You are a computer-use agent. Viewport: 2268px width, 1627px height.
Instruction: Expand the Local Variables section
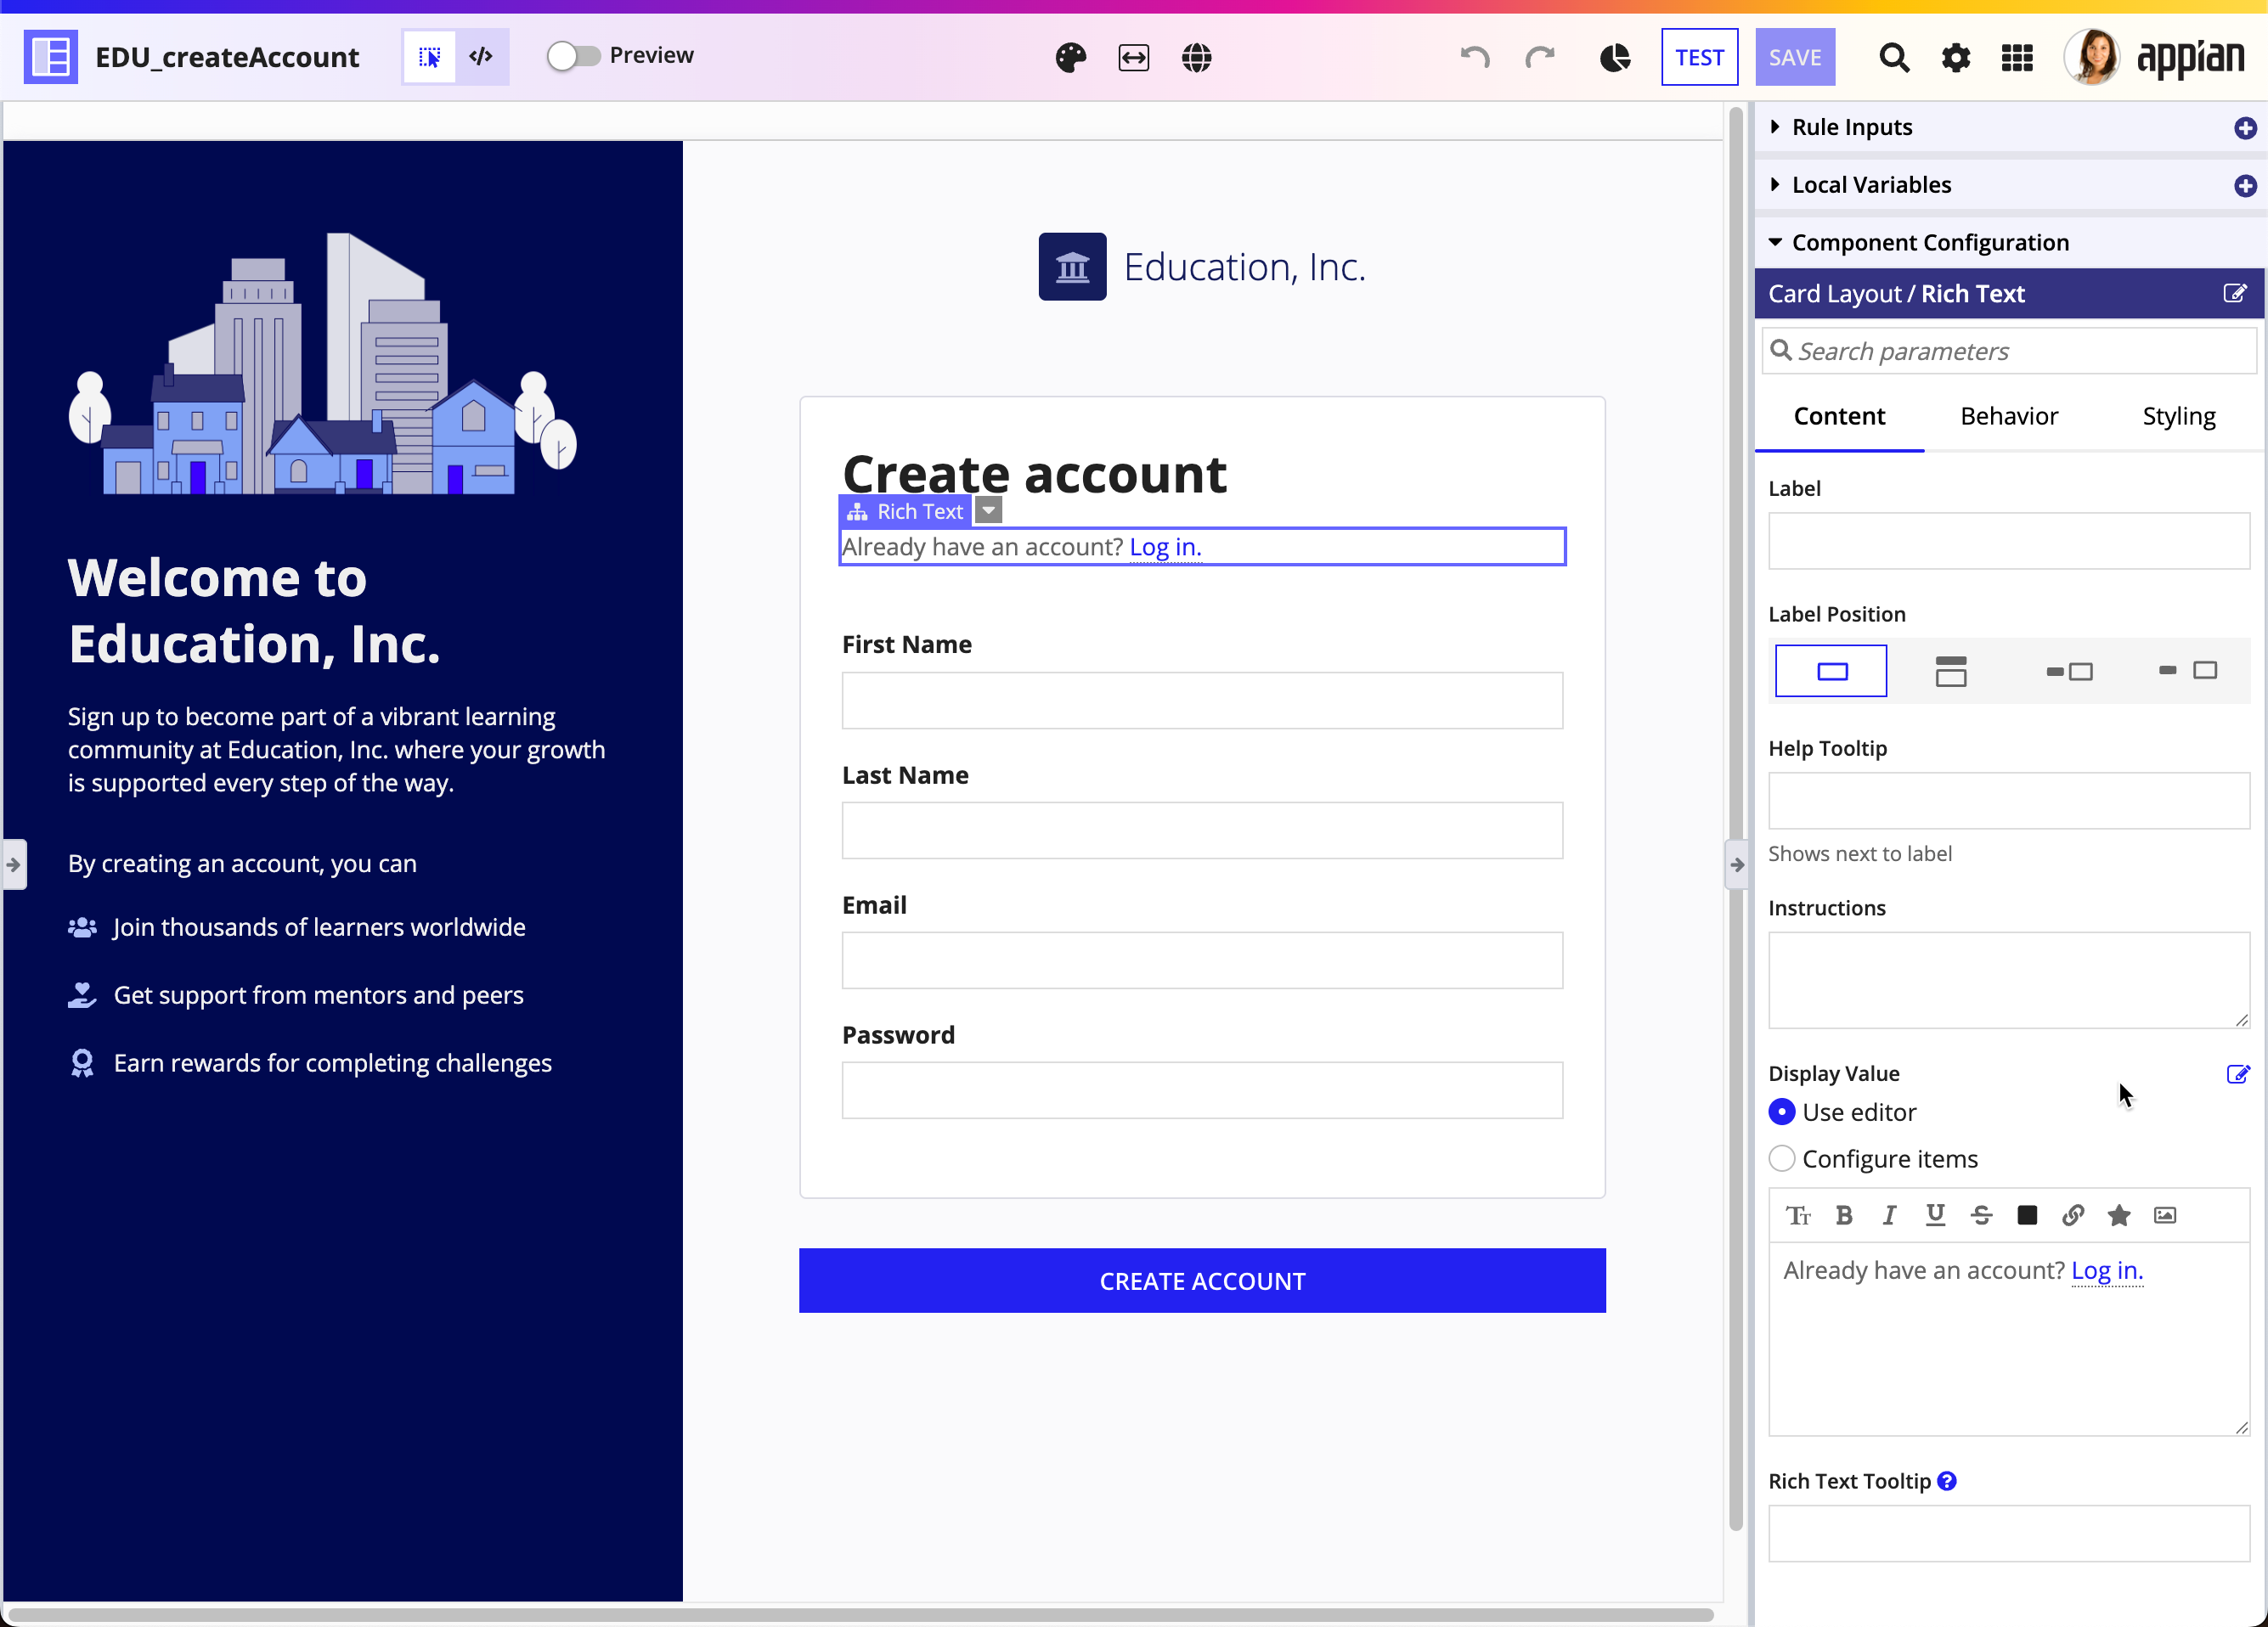[x=1774, y=185]
